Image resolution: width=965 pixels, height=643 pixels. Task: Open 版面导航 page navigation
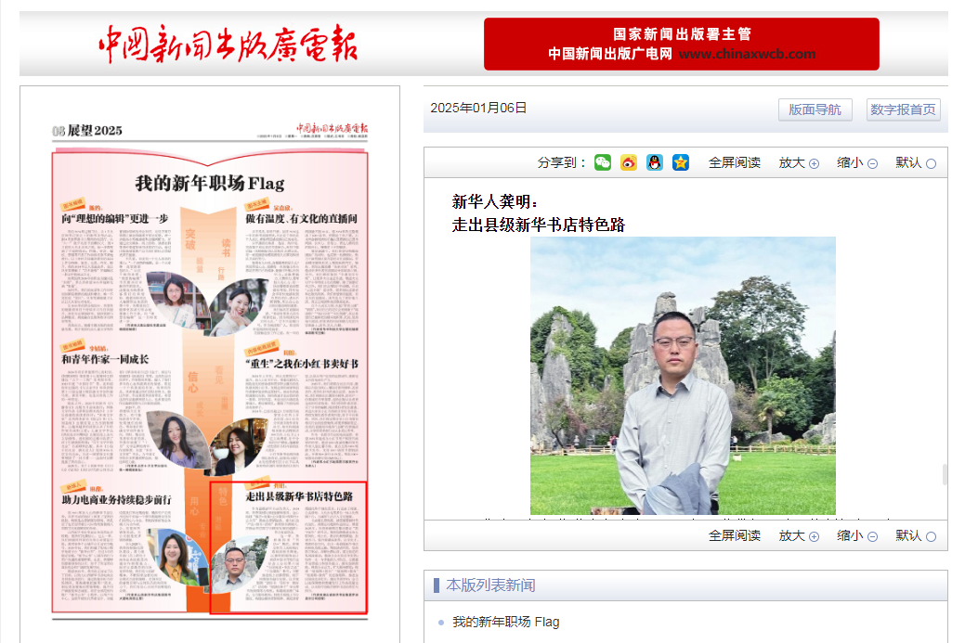815,109
